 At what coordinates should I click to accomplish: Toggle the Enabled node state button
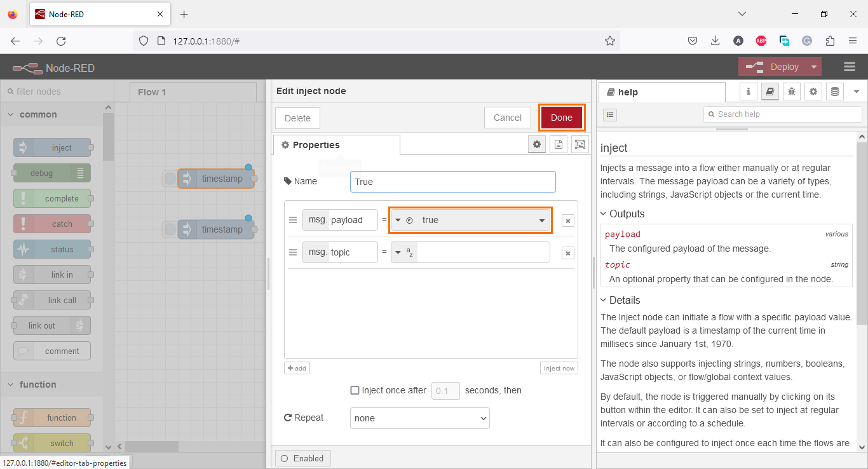[302, 458]
